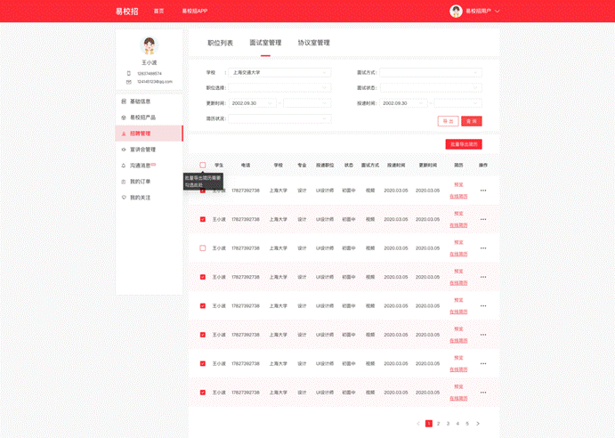Click the 我的订单 sidebar icon

point(124,182)
